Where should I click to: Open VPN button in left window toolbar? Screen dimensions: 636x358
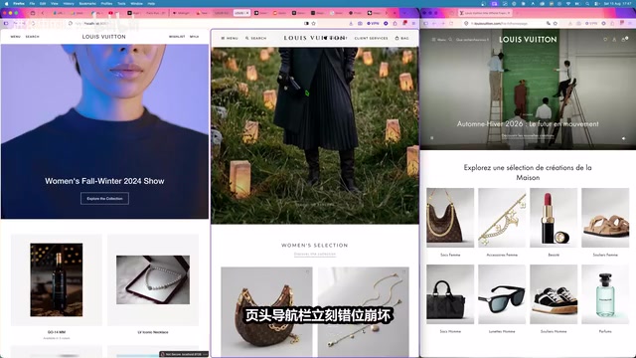pos(373,24)
